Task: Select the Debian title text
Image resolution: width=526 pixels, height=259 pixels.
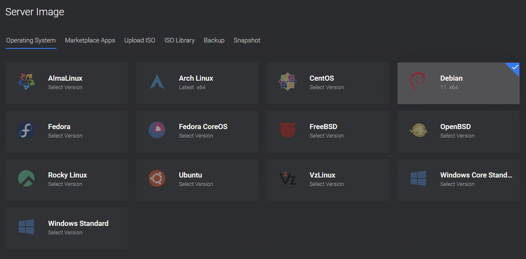Action: pos(451,78)
